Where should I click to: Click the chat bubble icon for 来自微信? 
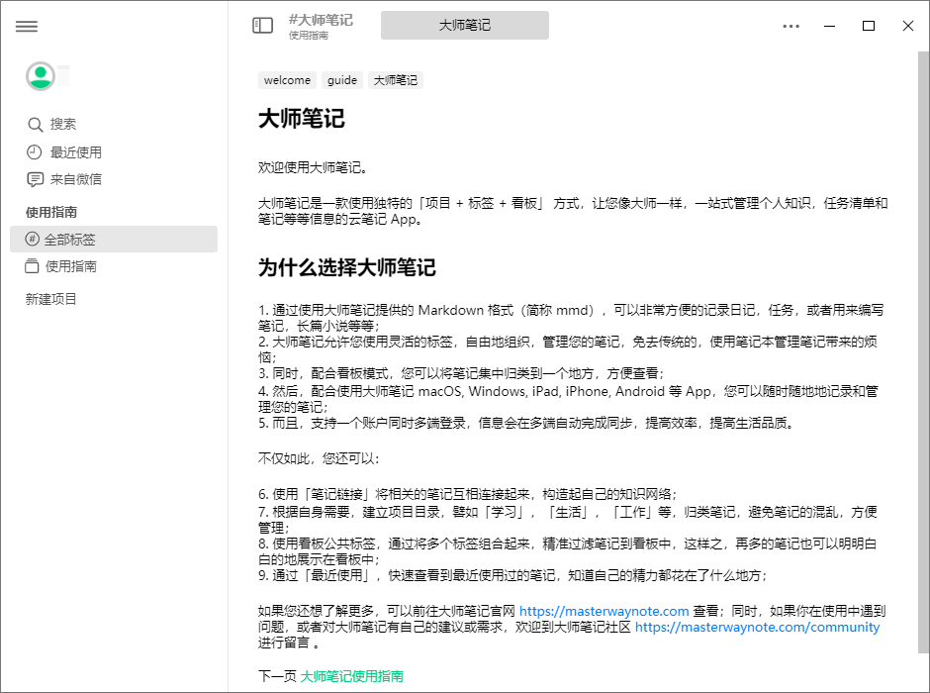(x=35, y=179)
